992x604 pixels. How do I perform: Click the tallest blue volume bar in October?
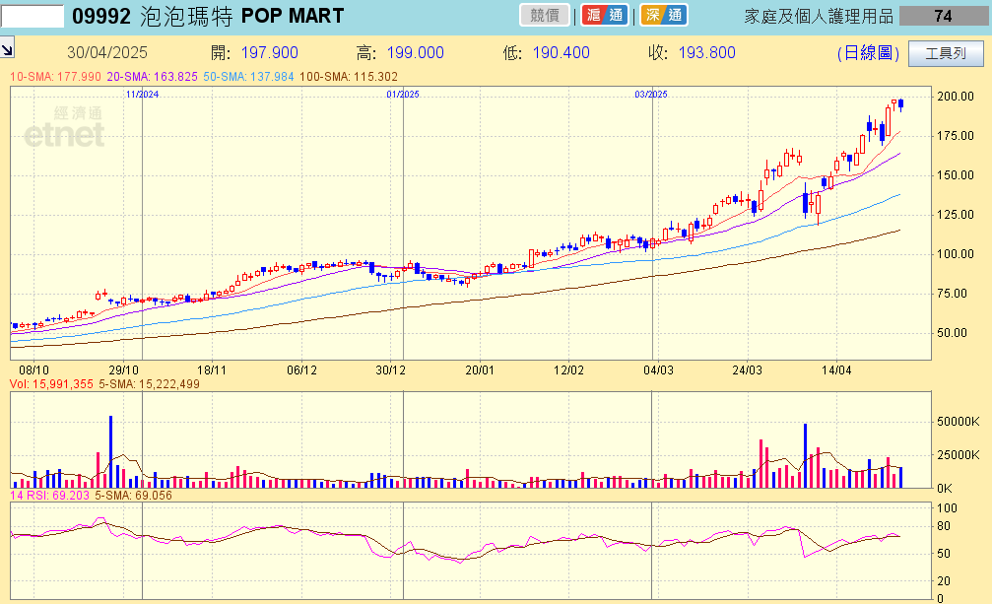point(110,451)
